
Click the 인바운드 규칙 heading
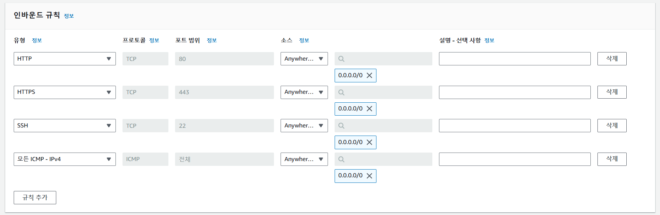(37, 15)
